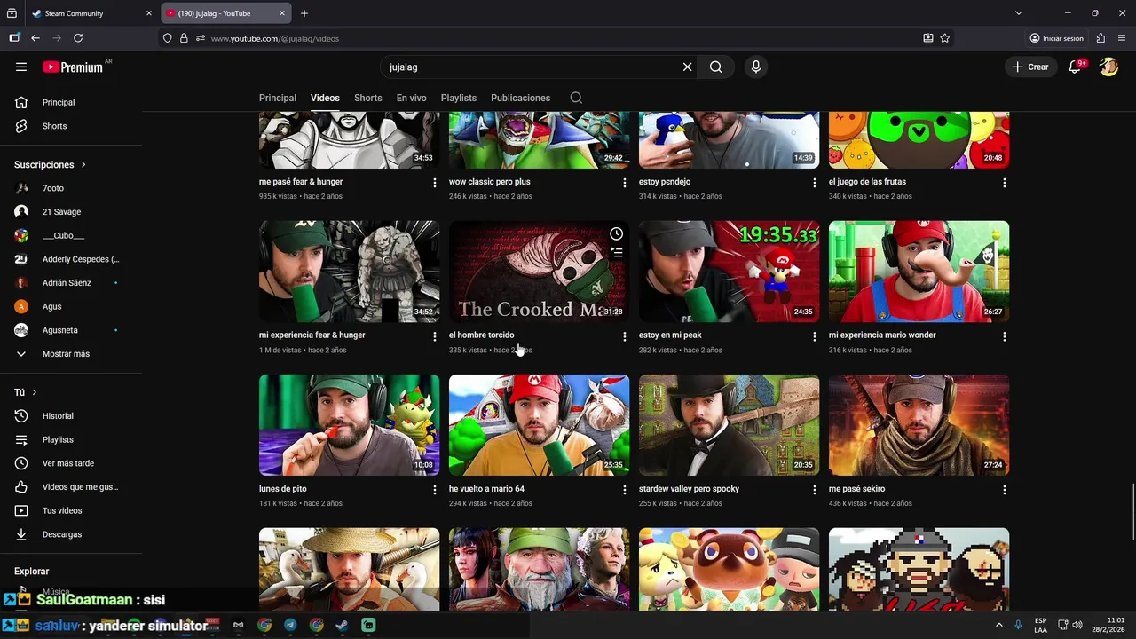Add Crooked Man video to Watch Later
The width and height of the screenshot is (1136, 639).
coord(616,234)
